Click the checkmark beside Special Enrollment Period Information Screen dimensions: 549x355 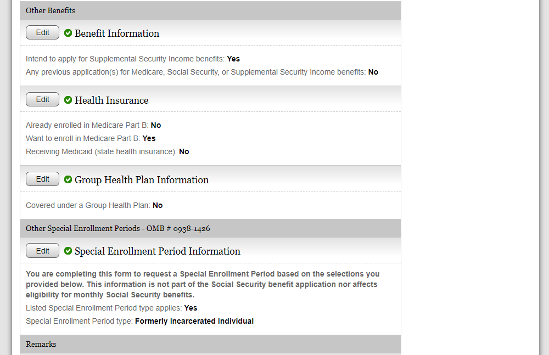68,251
